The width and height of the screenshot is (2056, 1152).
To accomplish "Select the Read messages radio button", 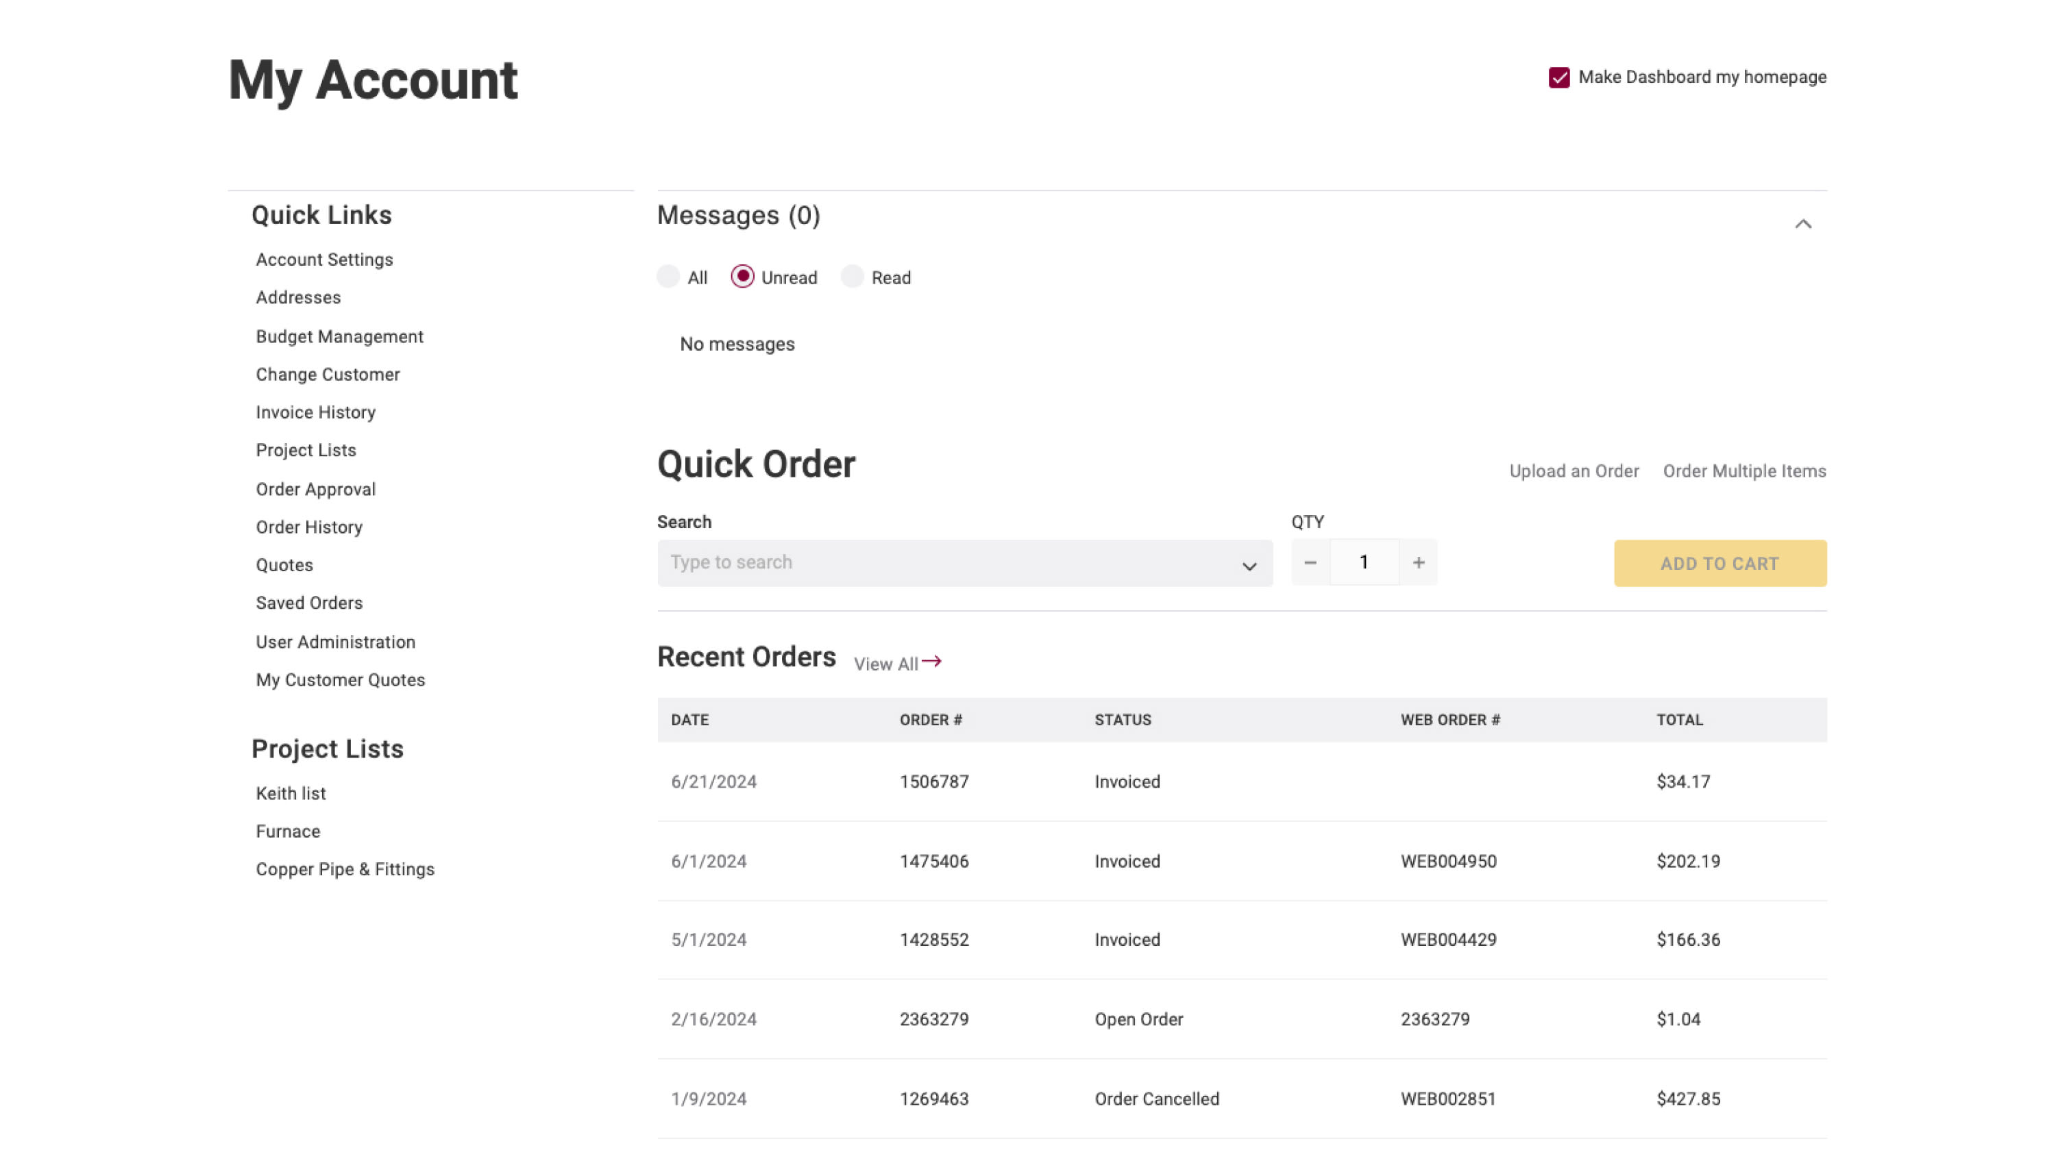I will tap(852, 277).
